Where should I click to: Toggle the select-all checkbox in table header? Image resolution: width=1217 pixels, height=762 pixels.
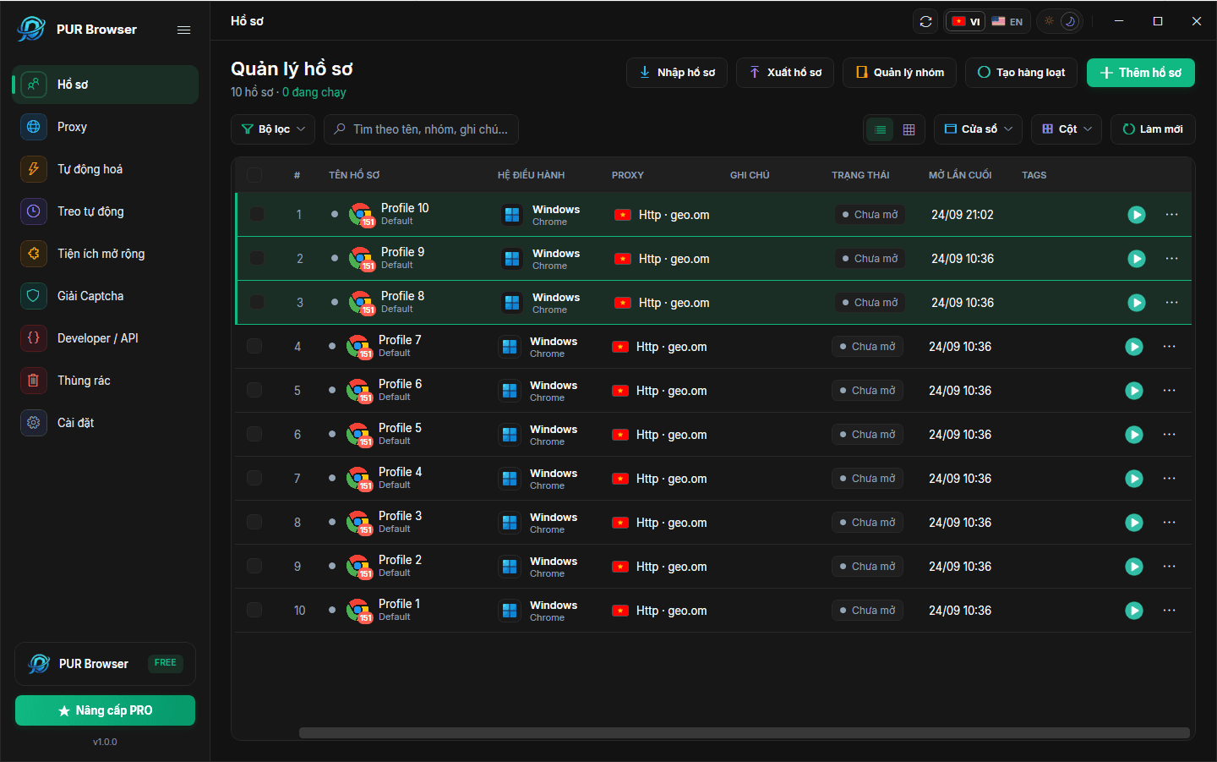point(254,175)
